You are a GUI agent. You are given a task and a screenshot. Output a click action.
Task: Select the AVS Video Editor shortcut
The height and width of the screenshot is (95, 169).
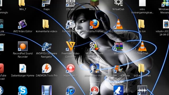[22, 24]
